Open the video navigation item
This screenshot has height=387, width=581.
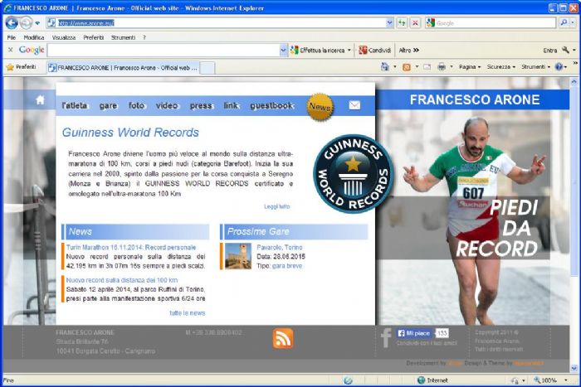(167, 105)
